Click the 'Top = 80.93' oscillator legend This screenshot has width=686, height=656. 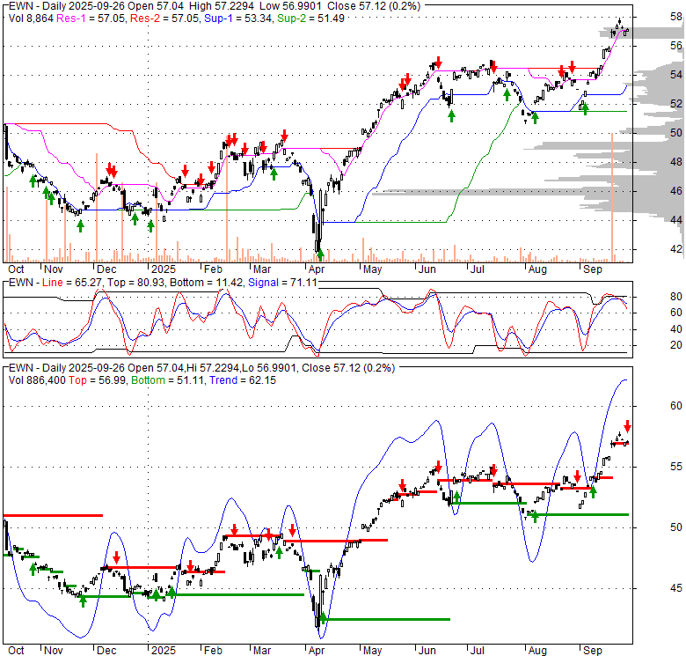click(136, 283)
